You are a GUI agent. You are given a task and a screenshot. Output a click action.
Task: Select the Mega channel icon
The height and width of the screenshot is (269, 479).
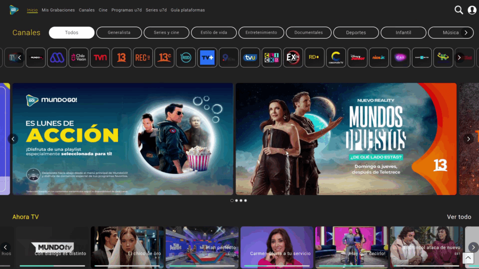point(57,57)
